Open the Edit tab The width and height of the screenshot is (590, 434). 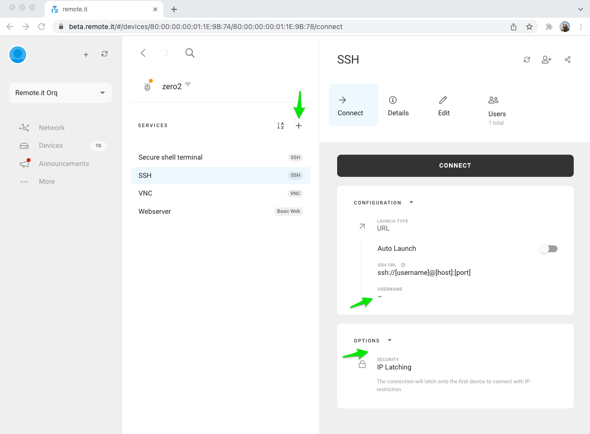(444, 105)
